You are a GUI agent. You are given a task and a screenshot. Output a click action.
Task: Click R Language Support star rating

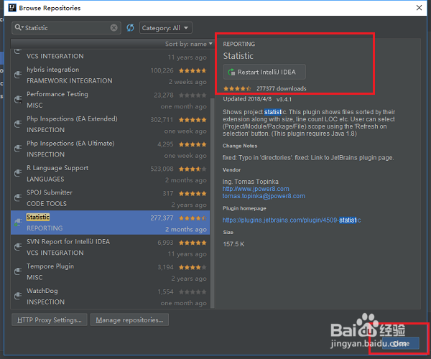(193, 169)
